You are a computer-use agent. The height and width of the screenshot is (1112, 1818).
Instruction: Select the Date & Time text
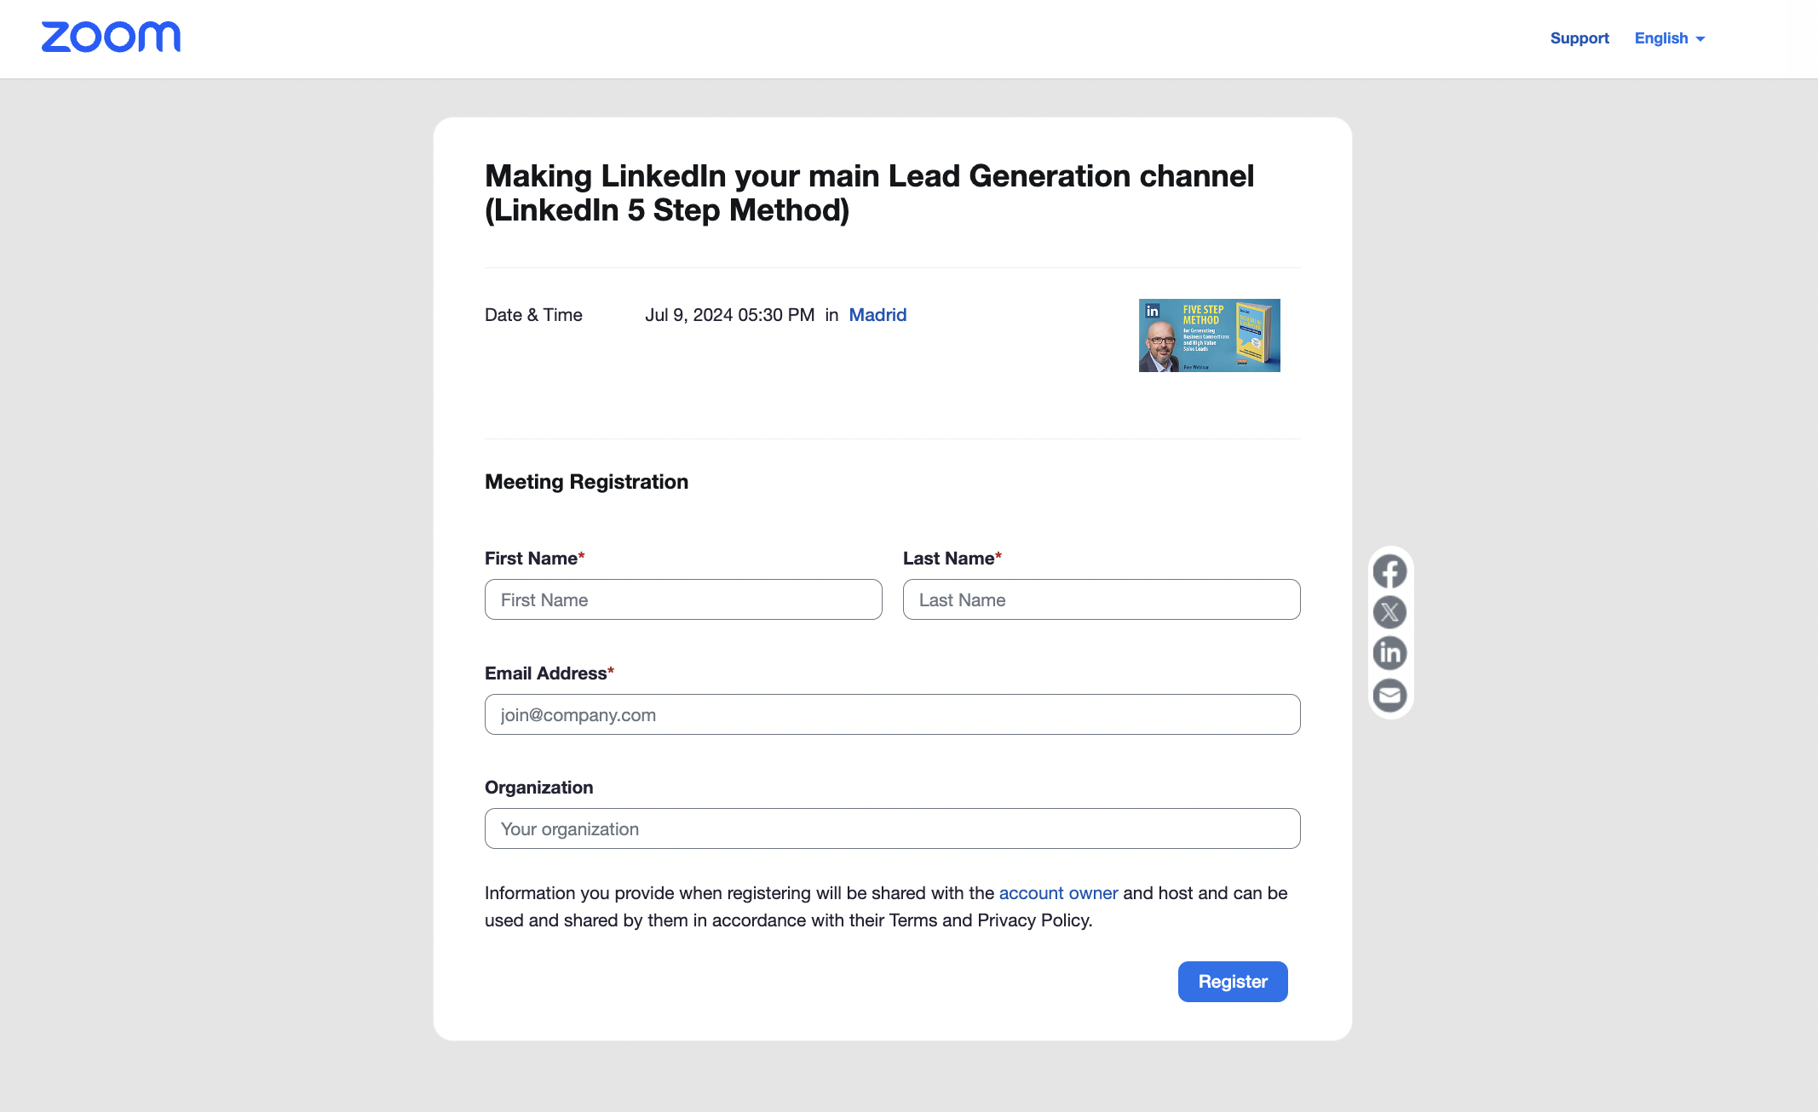533,314
